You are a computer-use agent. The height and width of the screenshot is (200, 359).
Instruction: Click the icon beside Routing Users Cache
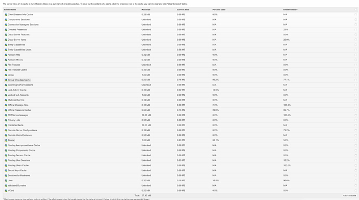pos(6,166)
